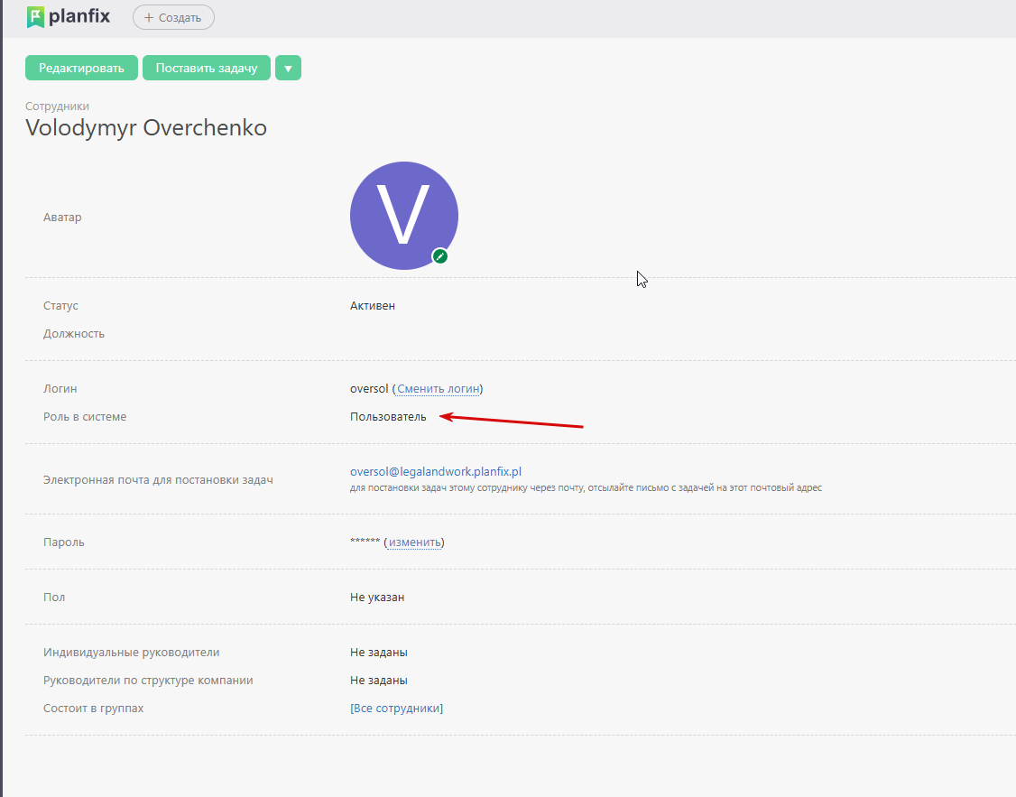Viewport: 1016px width, 797px height.
Task: Click the Роль в системе label
Action: pos(85,417)
